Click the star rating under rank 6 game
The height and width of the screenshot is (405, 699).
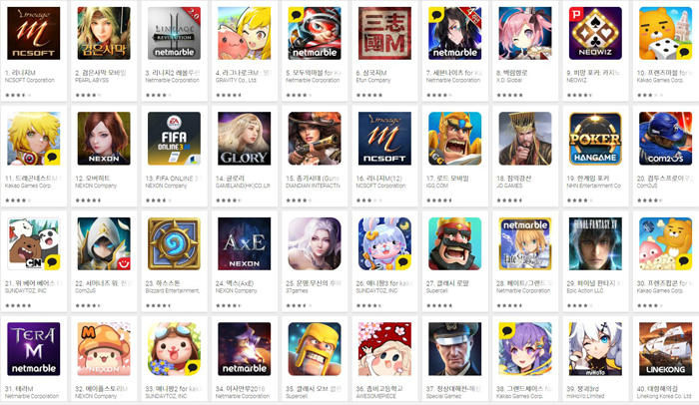369,95
